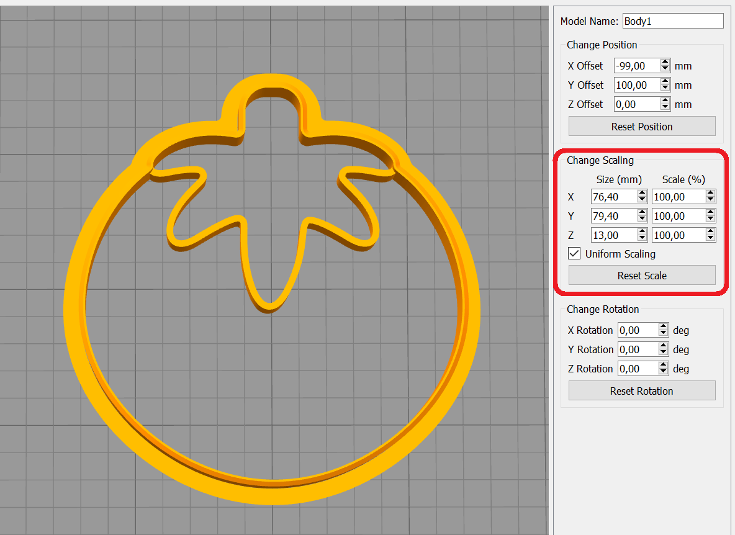Increase Z Scale (%) with up arrow

(x=711, y=232)
